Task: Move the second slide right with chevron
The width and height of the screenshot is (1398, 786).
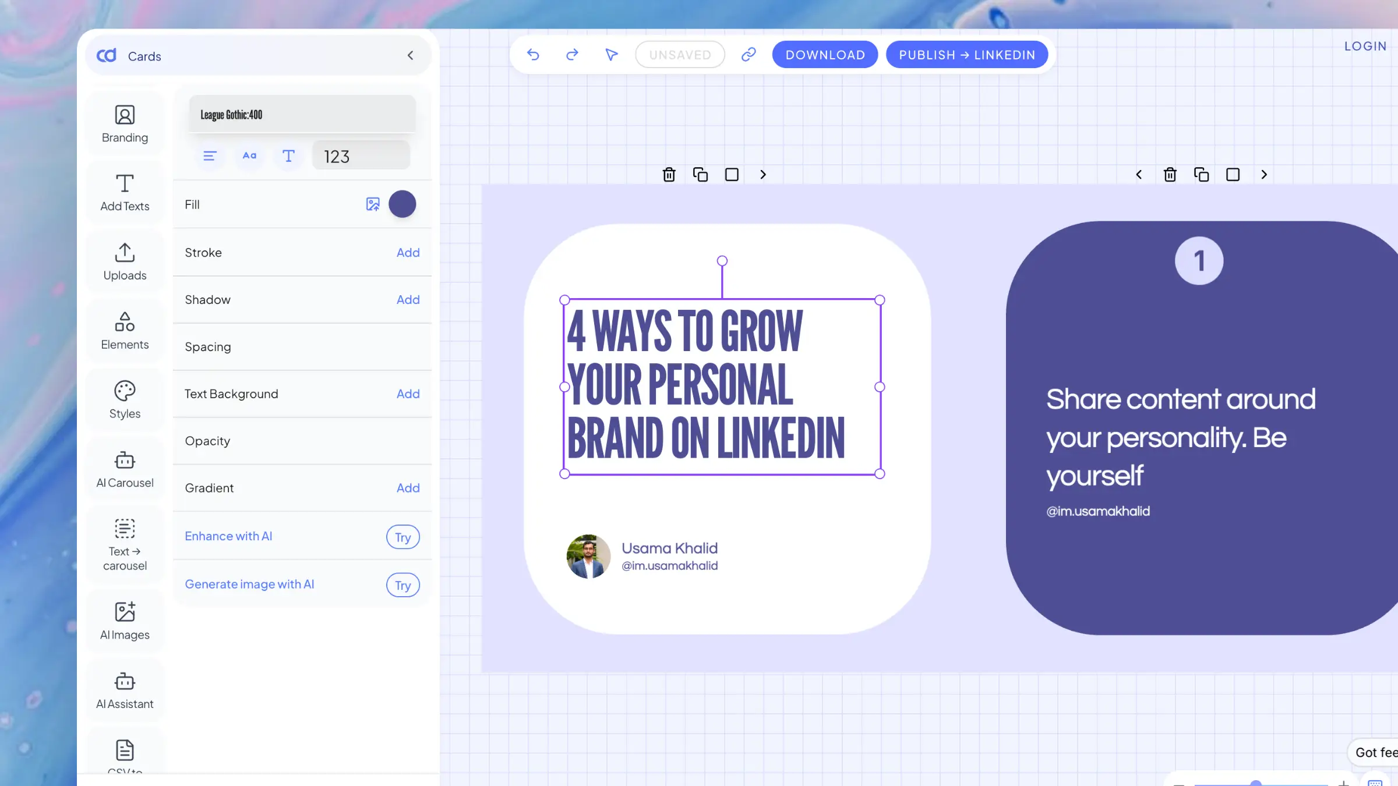Action: pyautogui.click(x=1264, y=175)
